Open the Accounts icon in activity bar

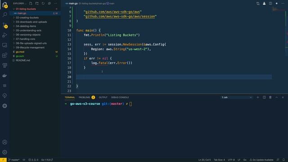point(5,142)
